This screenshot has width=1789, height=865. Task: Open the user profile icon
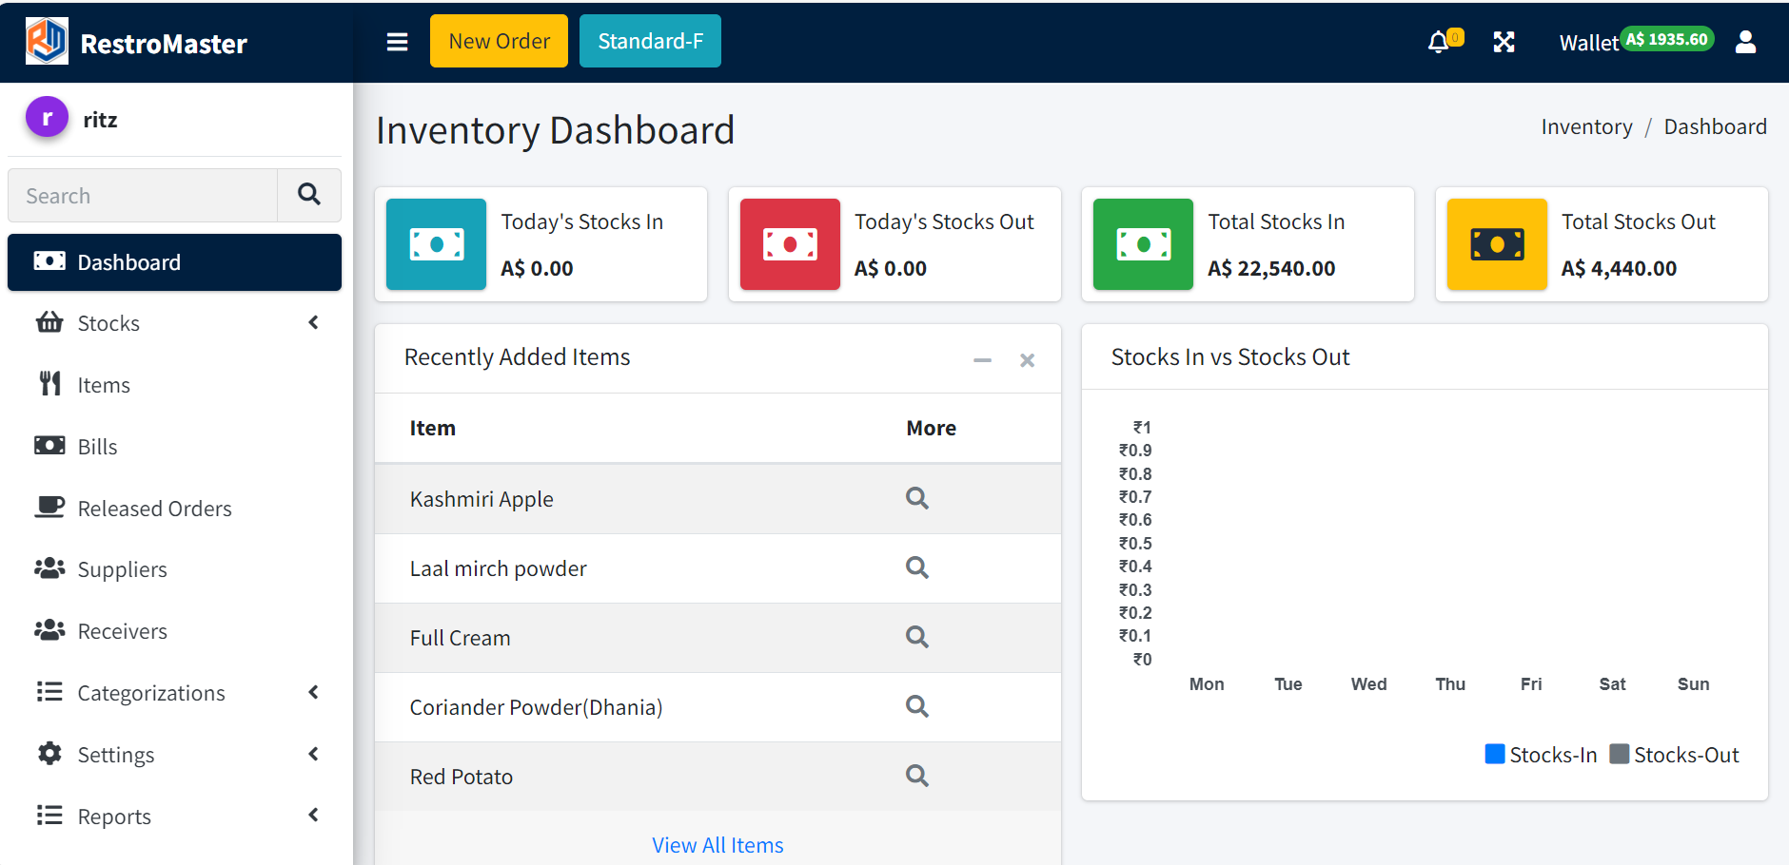pyautogui.click(x=1745, y=42)
